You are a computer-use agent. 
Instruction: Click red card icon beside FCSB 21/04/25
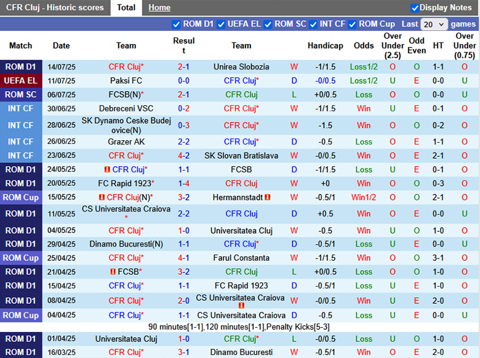click(x=113, y=272)
